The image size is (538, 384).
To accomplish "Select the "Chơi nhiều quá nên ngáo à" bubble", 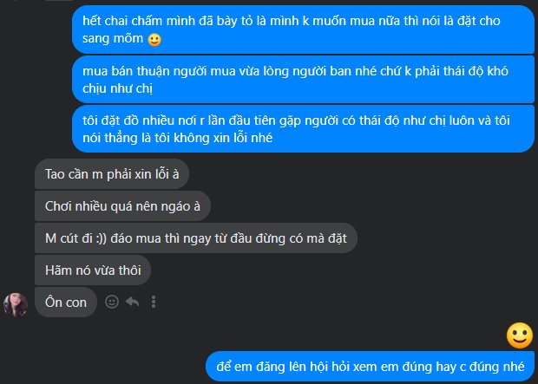I will (x=122, y=206).
